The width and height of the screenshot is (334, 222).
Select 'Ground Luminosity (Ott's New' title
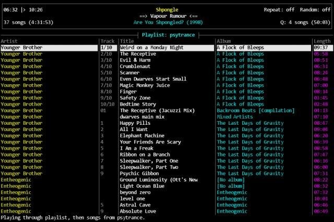click(159, 180)
